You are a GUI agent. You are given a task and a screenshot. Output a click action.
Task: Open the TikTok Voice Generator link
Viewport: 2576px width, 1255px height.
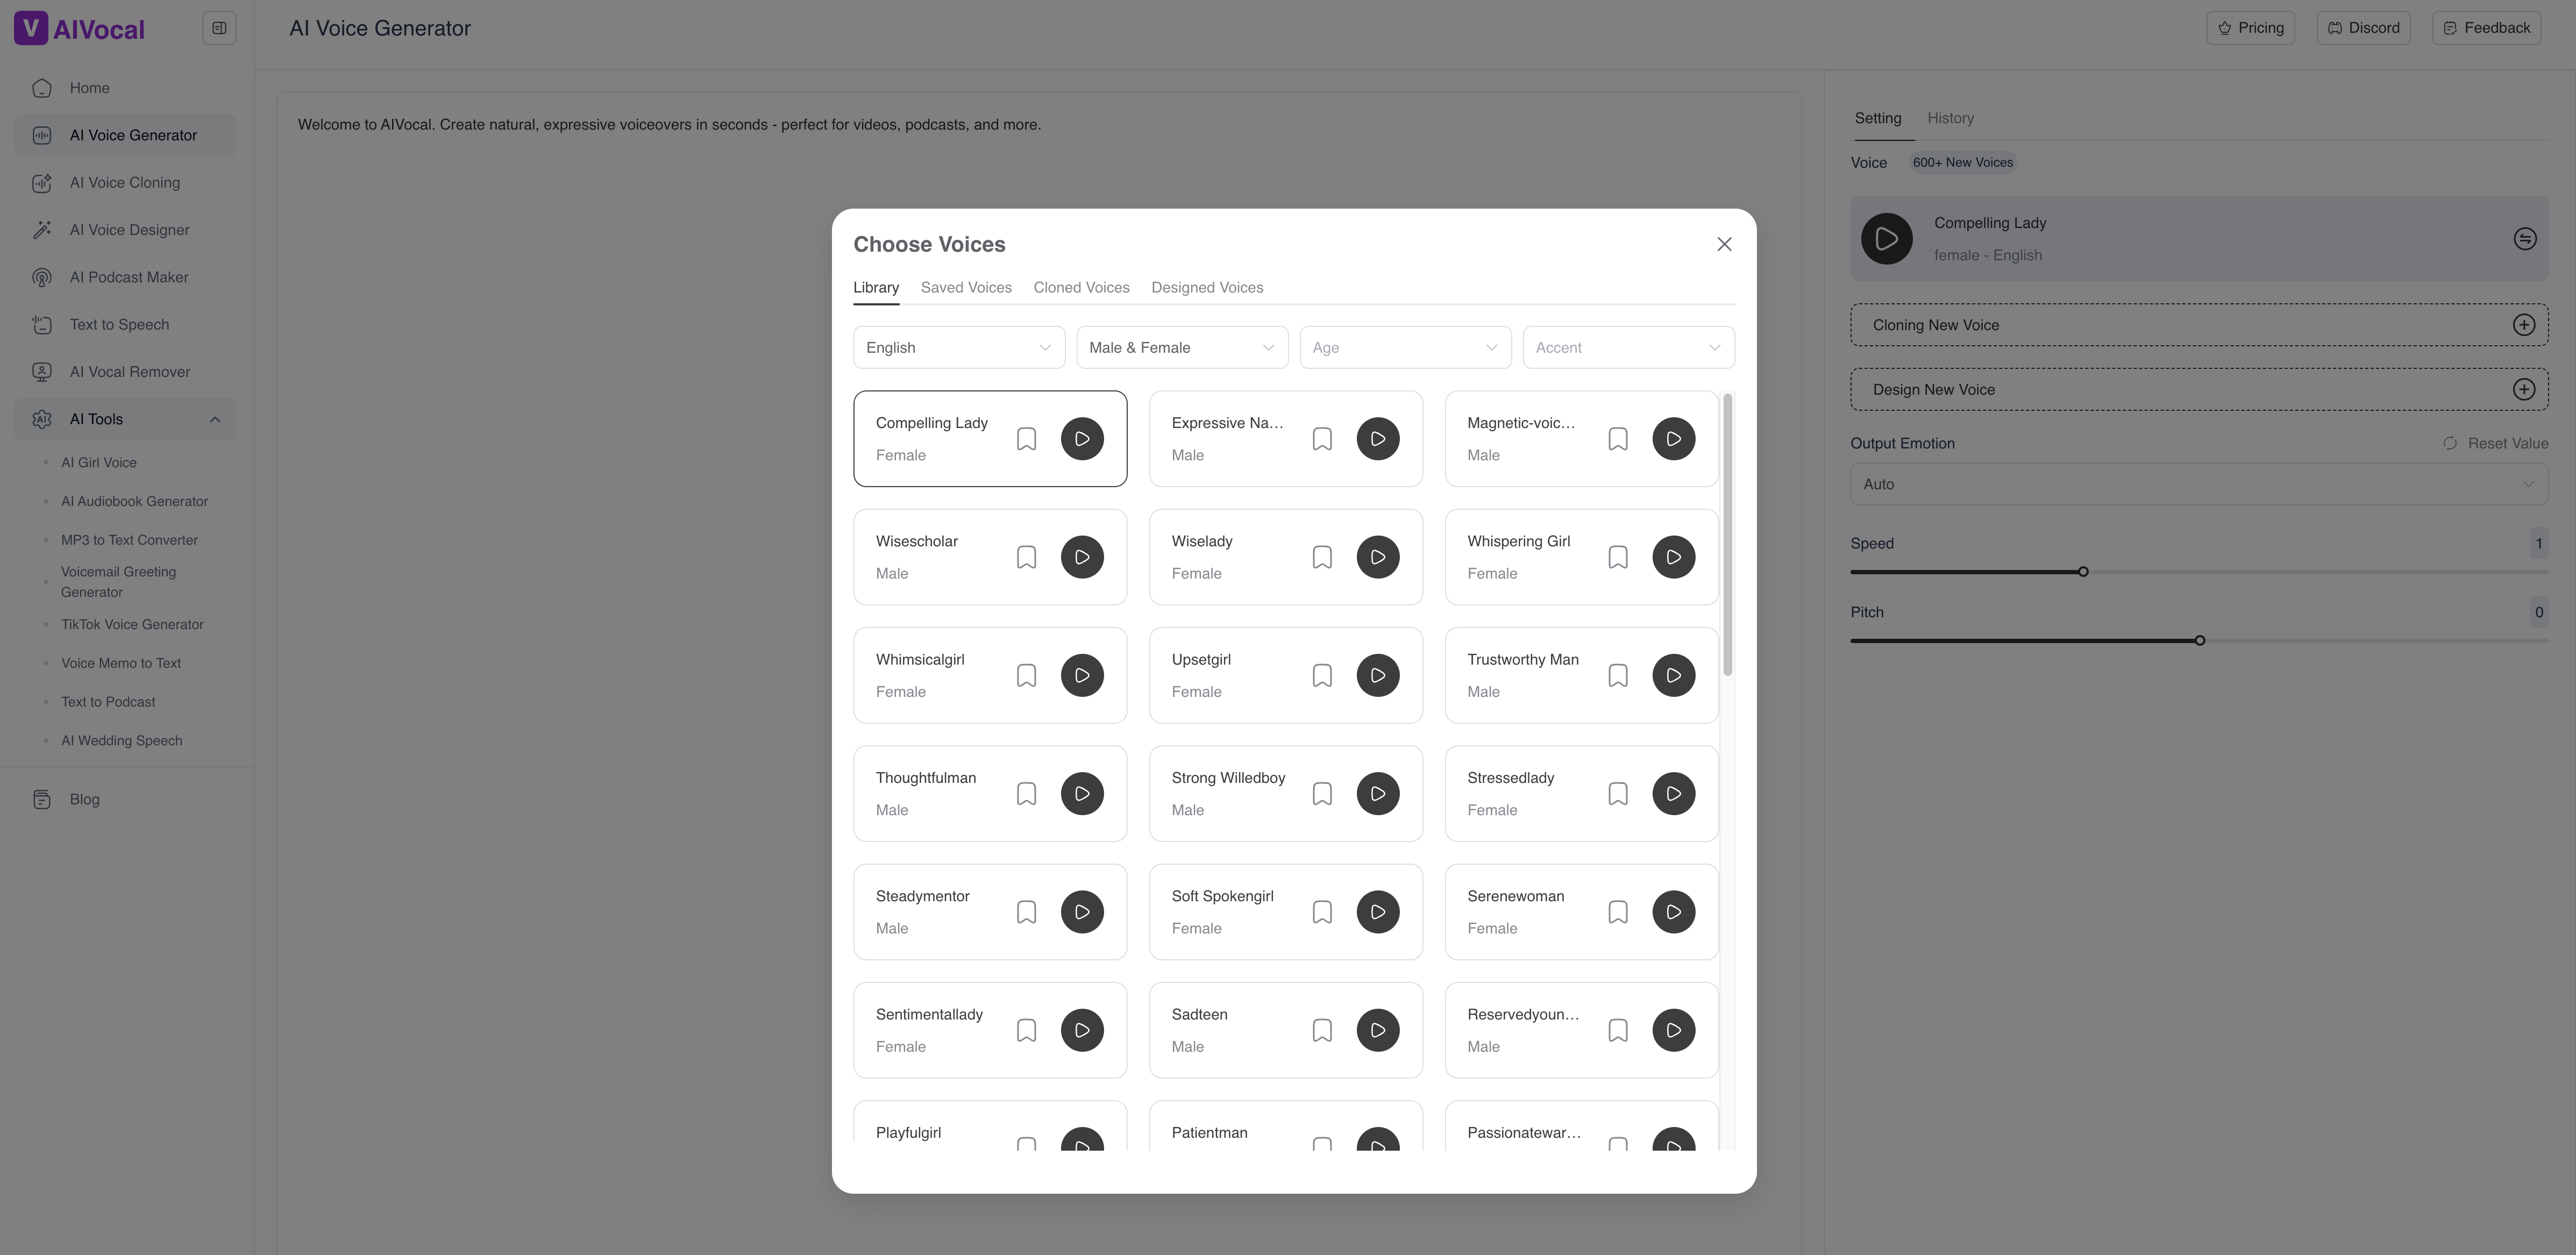coord(132,625)
